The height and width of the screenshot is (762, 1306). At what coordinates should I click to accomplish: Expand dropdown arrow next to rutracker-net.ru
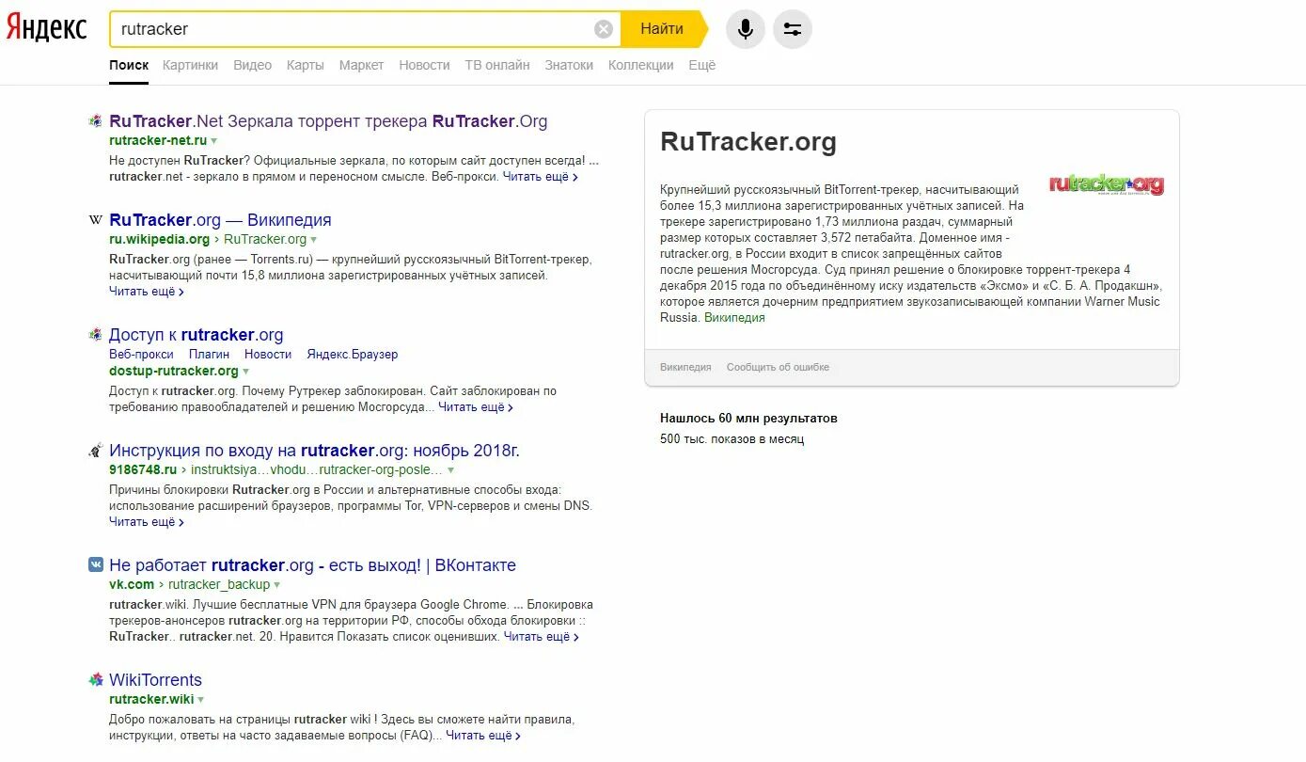point(214,141)
